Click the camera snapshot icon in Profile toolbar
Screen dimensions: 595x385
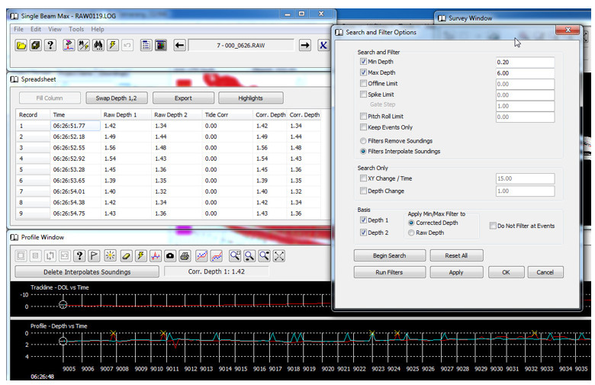[170, 256]
